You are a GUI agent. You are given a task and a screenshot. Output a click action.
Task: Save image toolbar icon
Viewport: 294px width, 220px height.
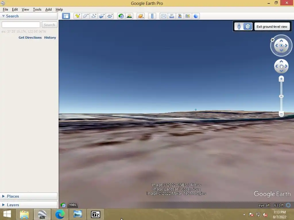coord(180,16)
